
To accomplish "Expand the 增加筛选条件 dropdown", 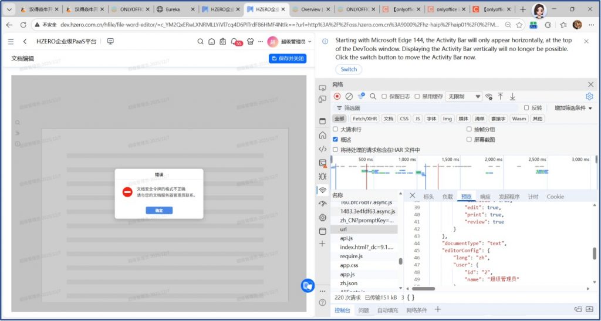I will pos(573,108).
